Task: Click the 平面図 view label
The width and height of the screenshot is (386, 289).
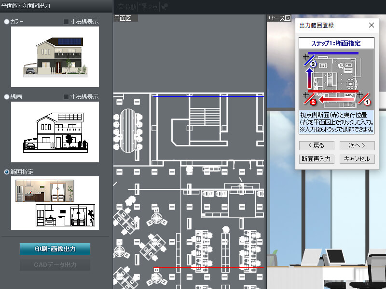Action: 123,18
